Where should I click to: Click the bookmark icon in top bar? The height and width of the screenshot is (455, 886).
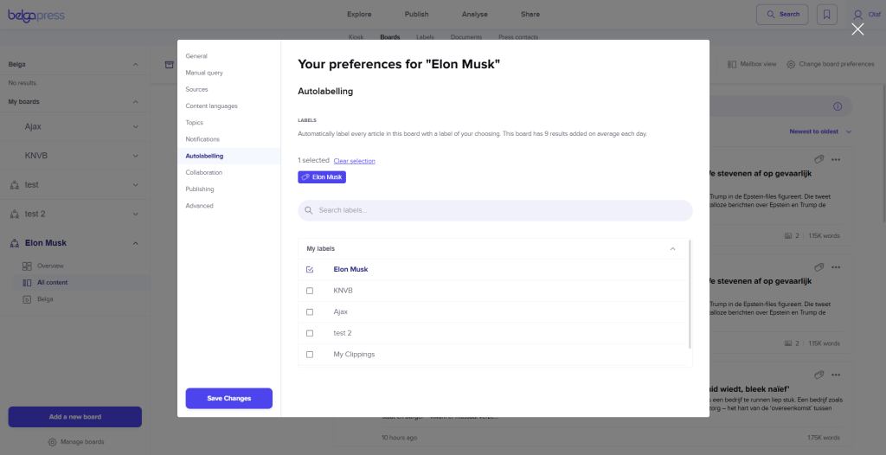click(827, 15)
